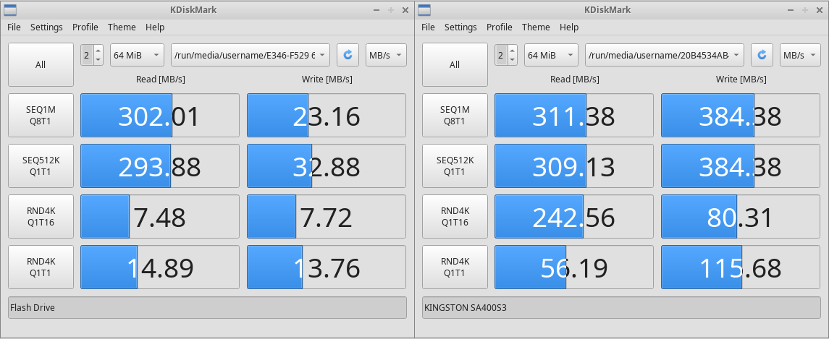Click right window's KDiskMark title bar app icon

[x=424, y=9]
